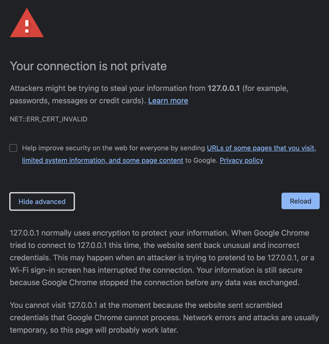Open the Learn more link
Screen dimensions: 329x344
(168, 101)
